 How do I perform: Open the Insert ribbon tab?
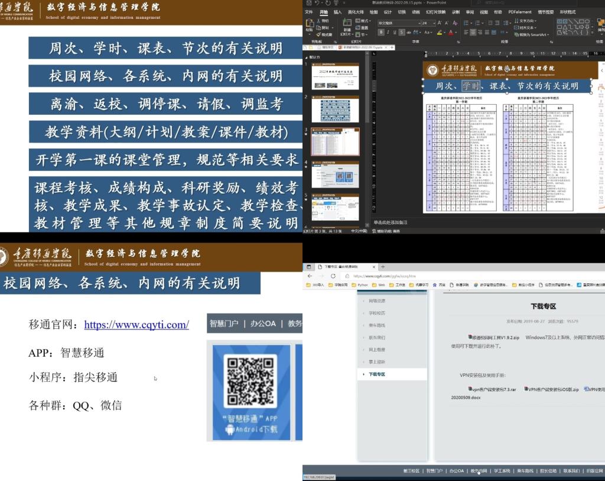(337, 12)
